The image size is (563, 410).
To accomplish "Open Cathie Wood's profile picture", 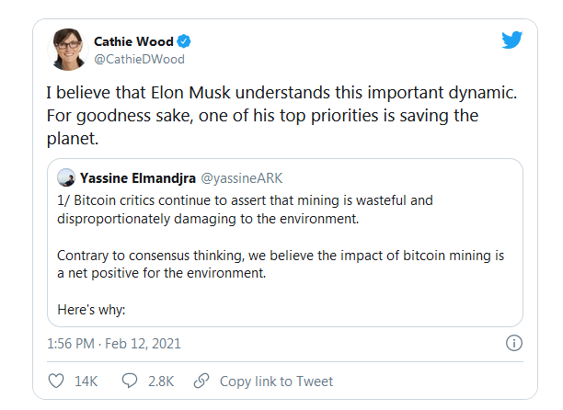I will pos(68,50).
